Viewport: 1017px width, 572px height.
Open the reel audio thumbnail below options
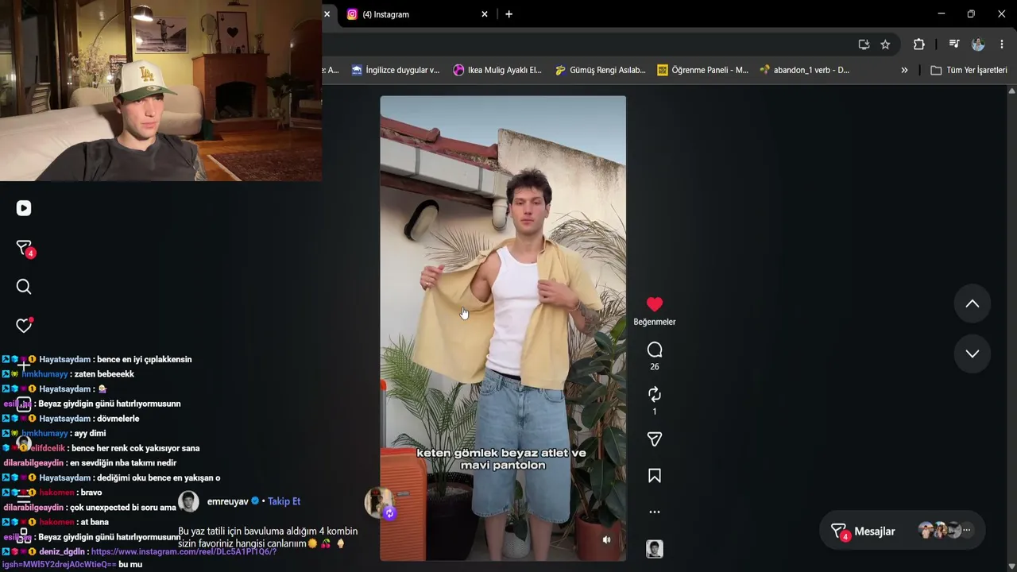coord(655,549)
